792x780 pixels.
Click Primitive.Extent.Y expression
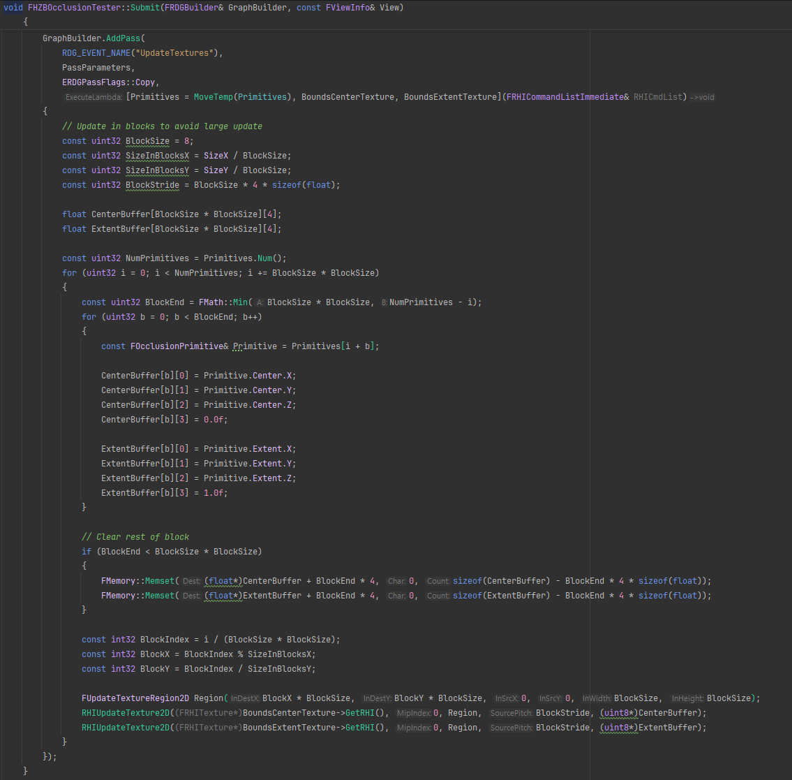[248, 464]
